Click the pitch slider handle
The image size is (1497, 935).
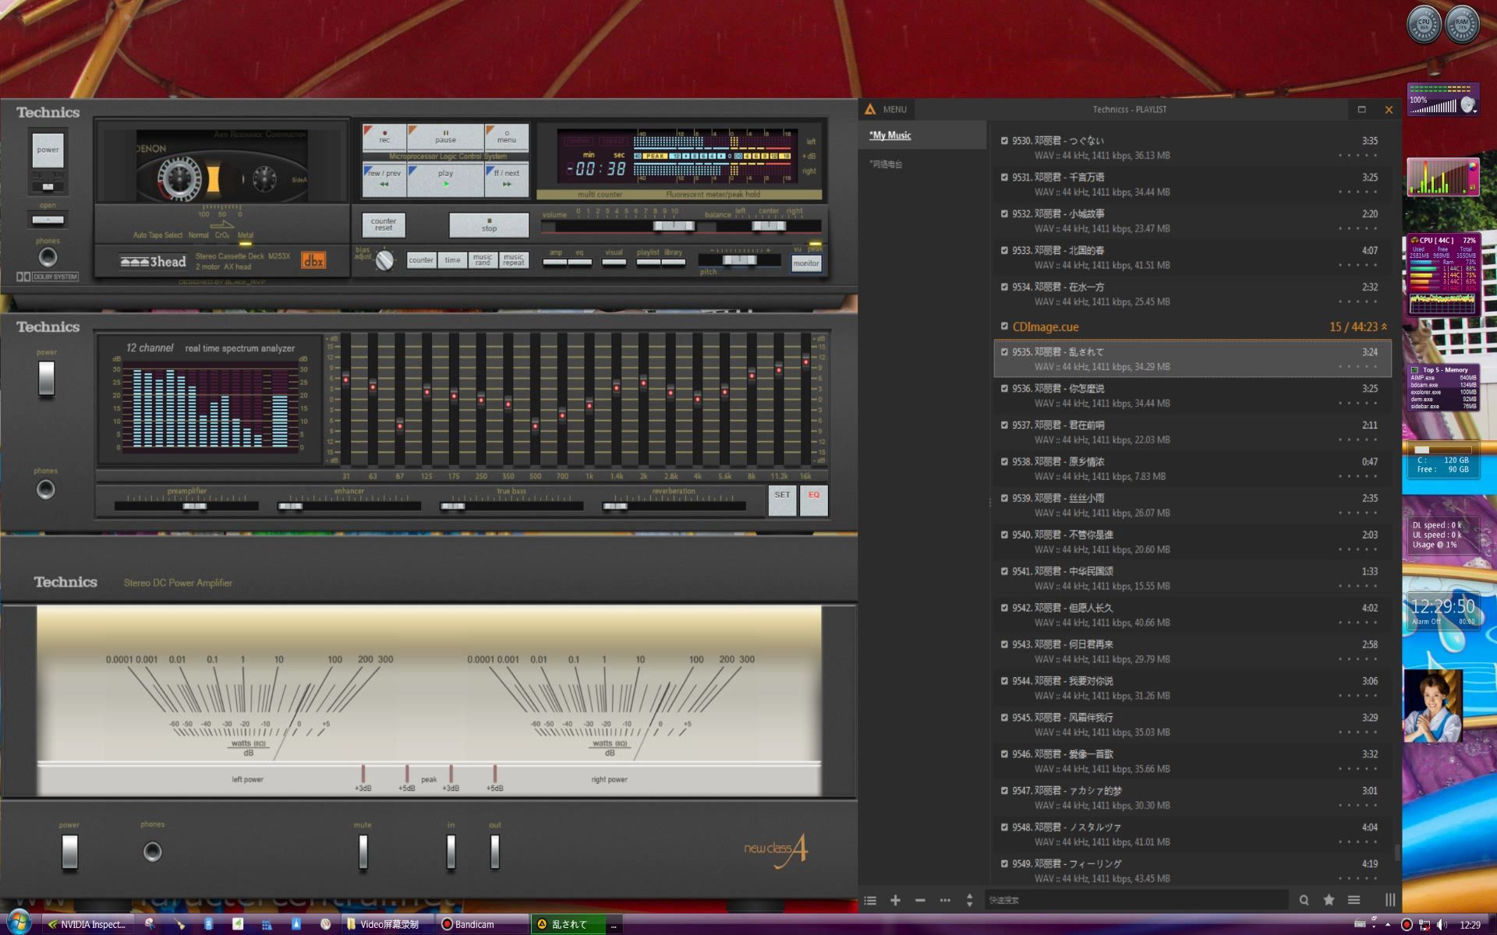click(739, 260)
